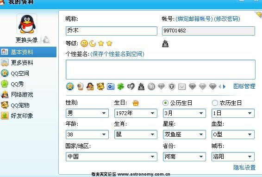The image size is (262, 177).
Task: Switch to 网络游戏 tab
Action: coord(28,95)
